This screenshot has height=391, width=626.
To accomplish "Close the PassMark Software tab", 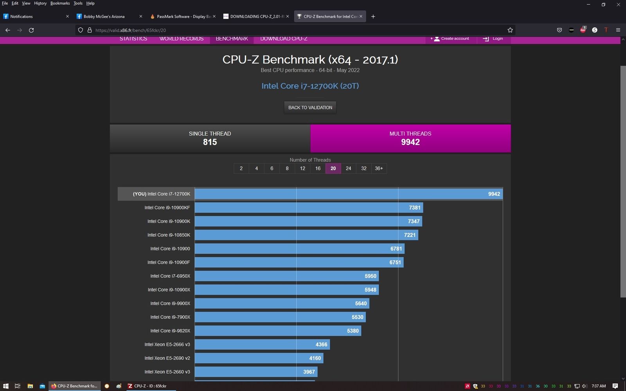I will 214,16.
